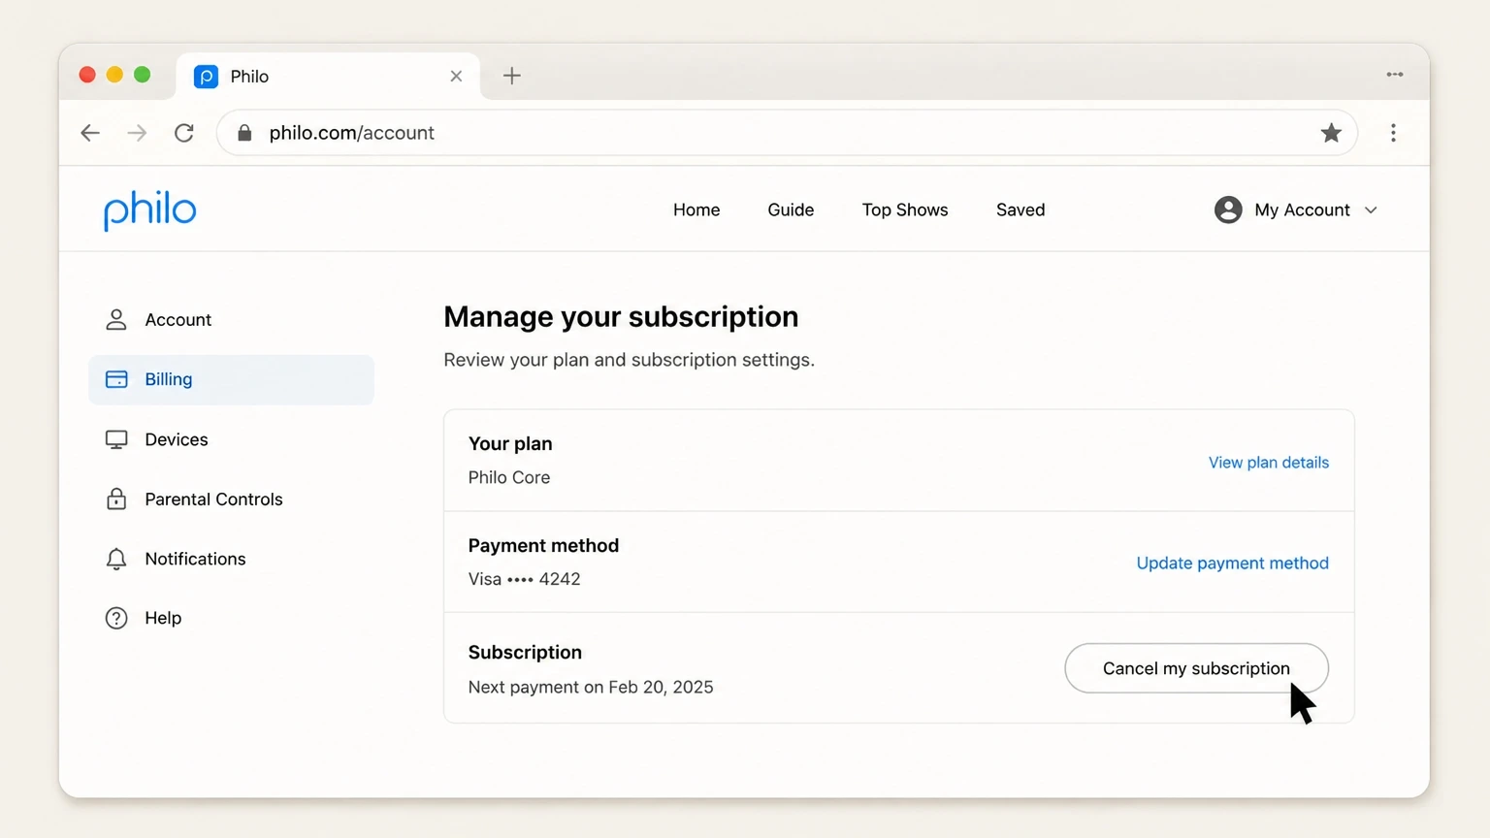Screen dimensions: 1490x838
Task: Click the Subscription label
Action: tap(525, 652)
